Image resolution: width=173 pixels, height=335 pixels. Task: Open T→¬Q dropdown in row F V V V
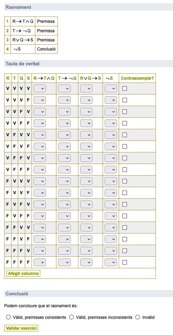64,181
